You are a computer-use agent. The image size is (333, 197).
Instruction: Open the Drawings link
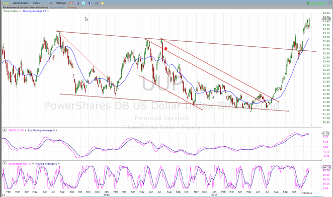72,8
